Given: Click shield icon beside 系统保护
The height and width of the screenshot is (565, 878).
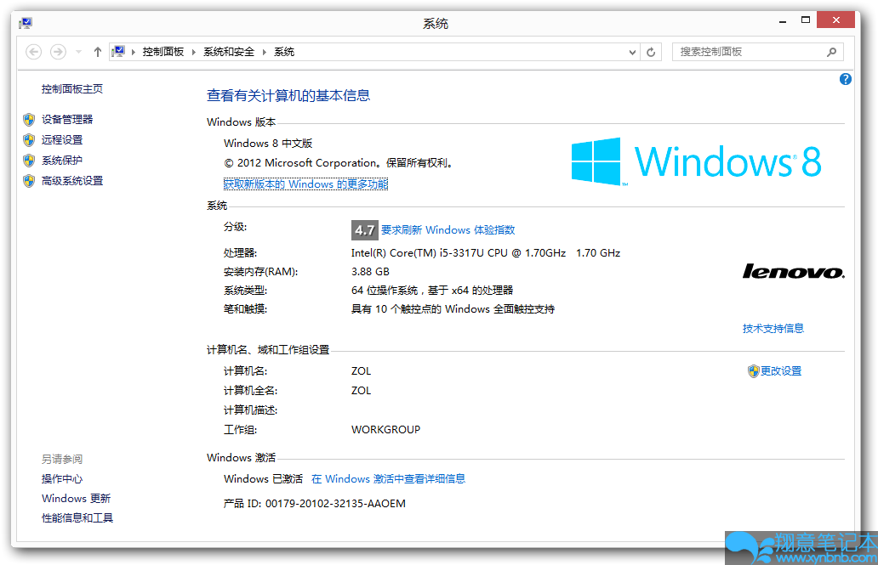Looking at the screenshot, I should pyautogui.click(x=29, y=161).
